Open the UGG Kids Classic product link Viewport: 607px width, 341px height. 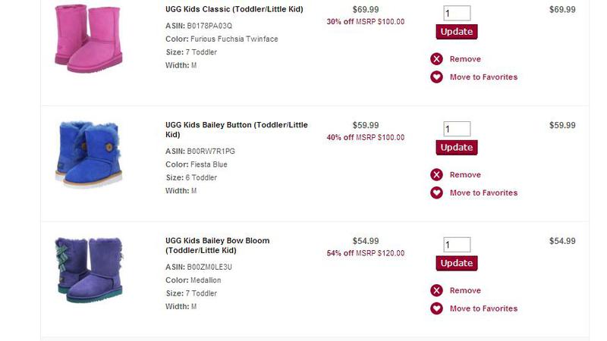236,10
